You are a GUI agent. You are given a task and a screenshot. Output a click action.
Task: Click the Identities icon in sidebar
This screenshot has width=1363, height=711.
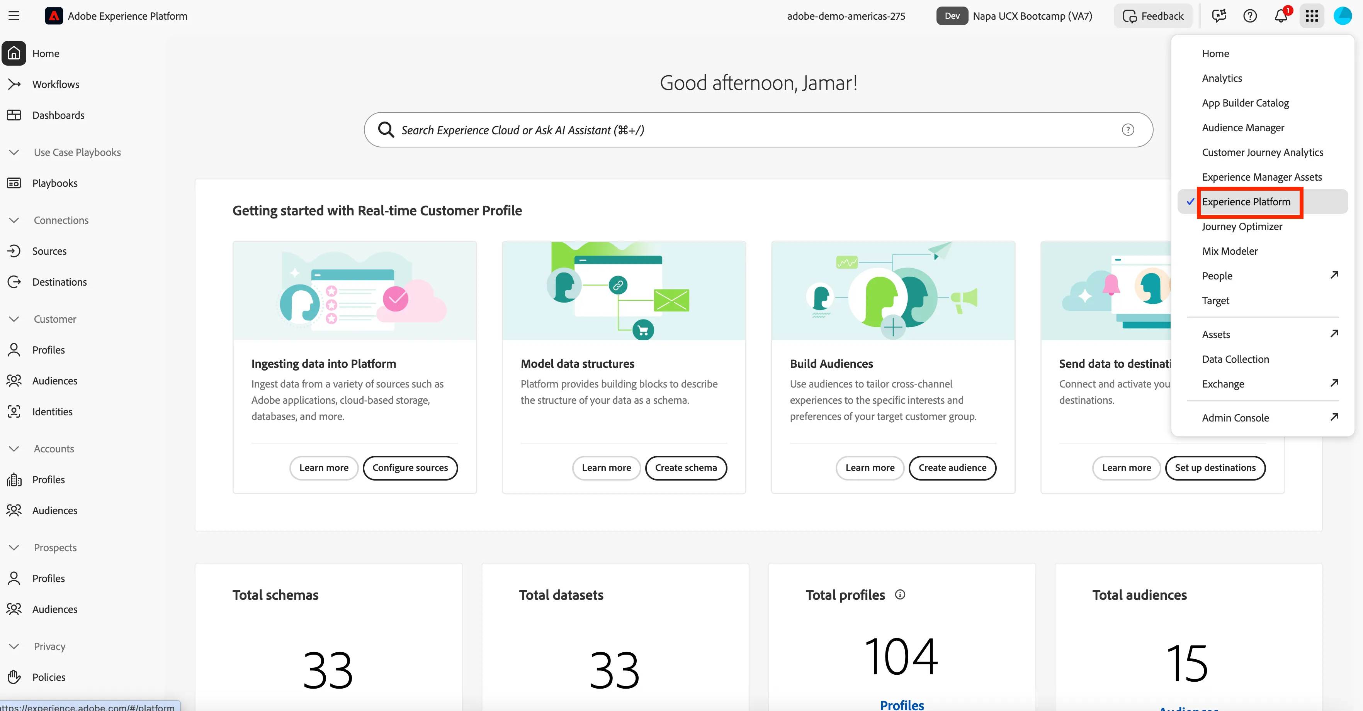pyautogui.click(x=14, y=411)
